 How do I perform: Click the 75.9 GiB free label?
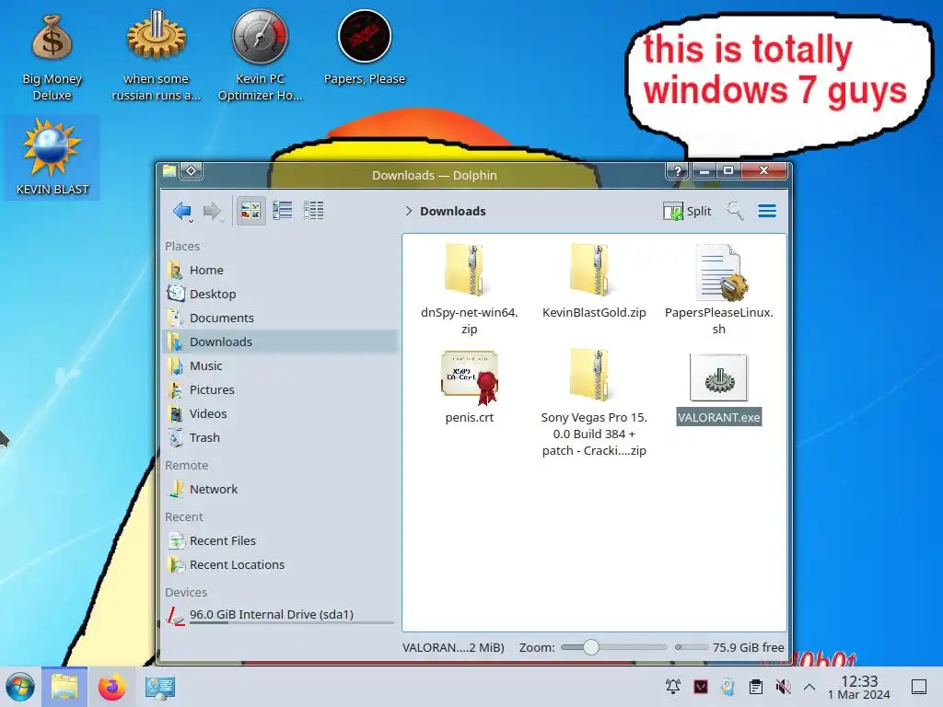(748, 647)
